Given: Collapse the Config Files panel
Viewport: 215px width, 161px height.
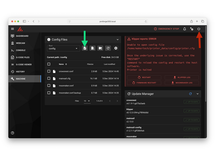Looking at the screenshot, I should (x=118, y=40).
